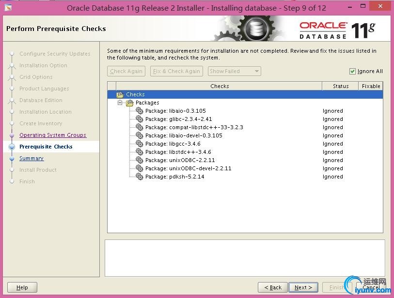Click the Summary step bullet marker

pyautogui.click(x=12, y=159)
